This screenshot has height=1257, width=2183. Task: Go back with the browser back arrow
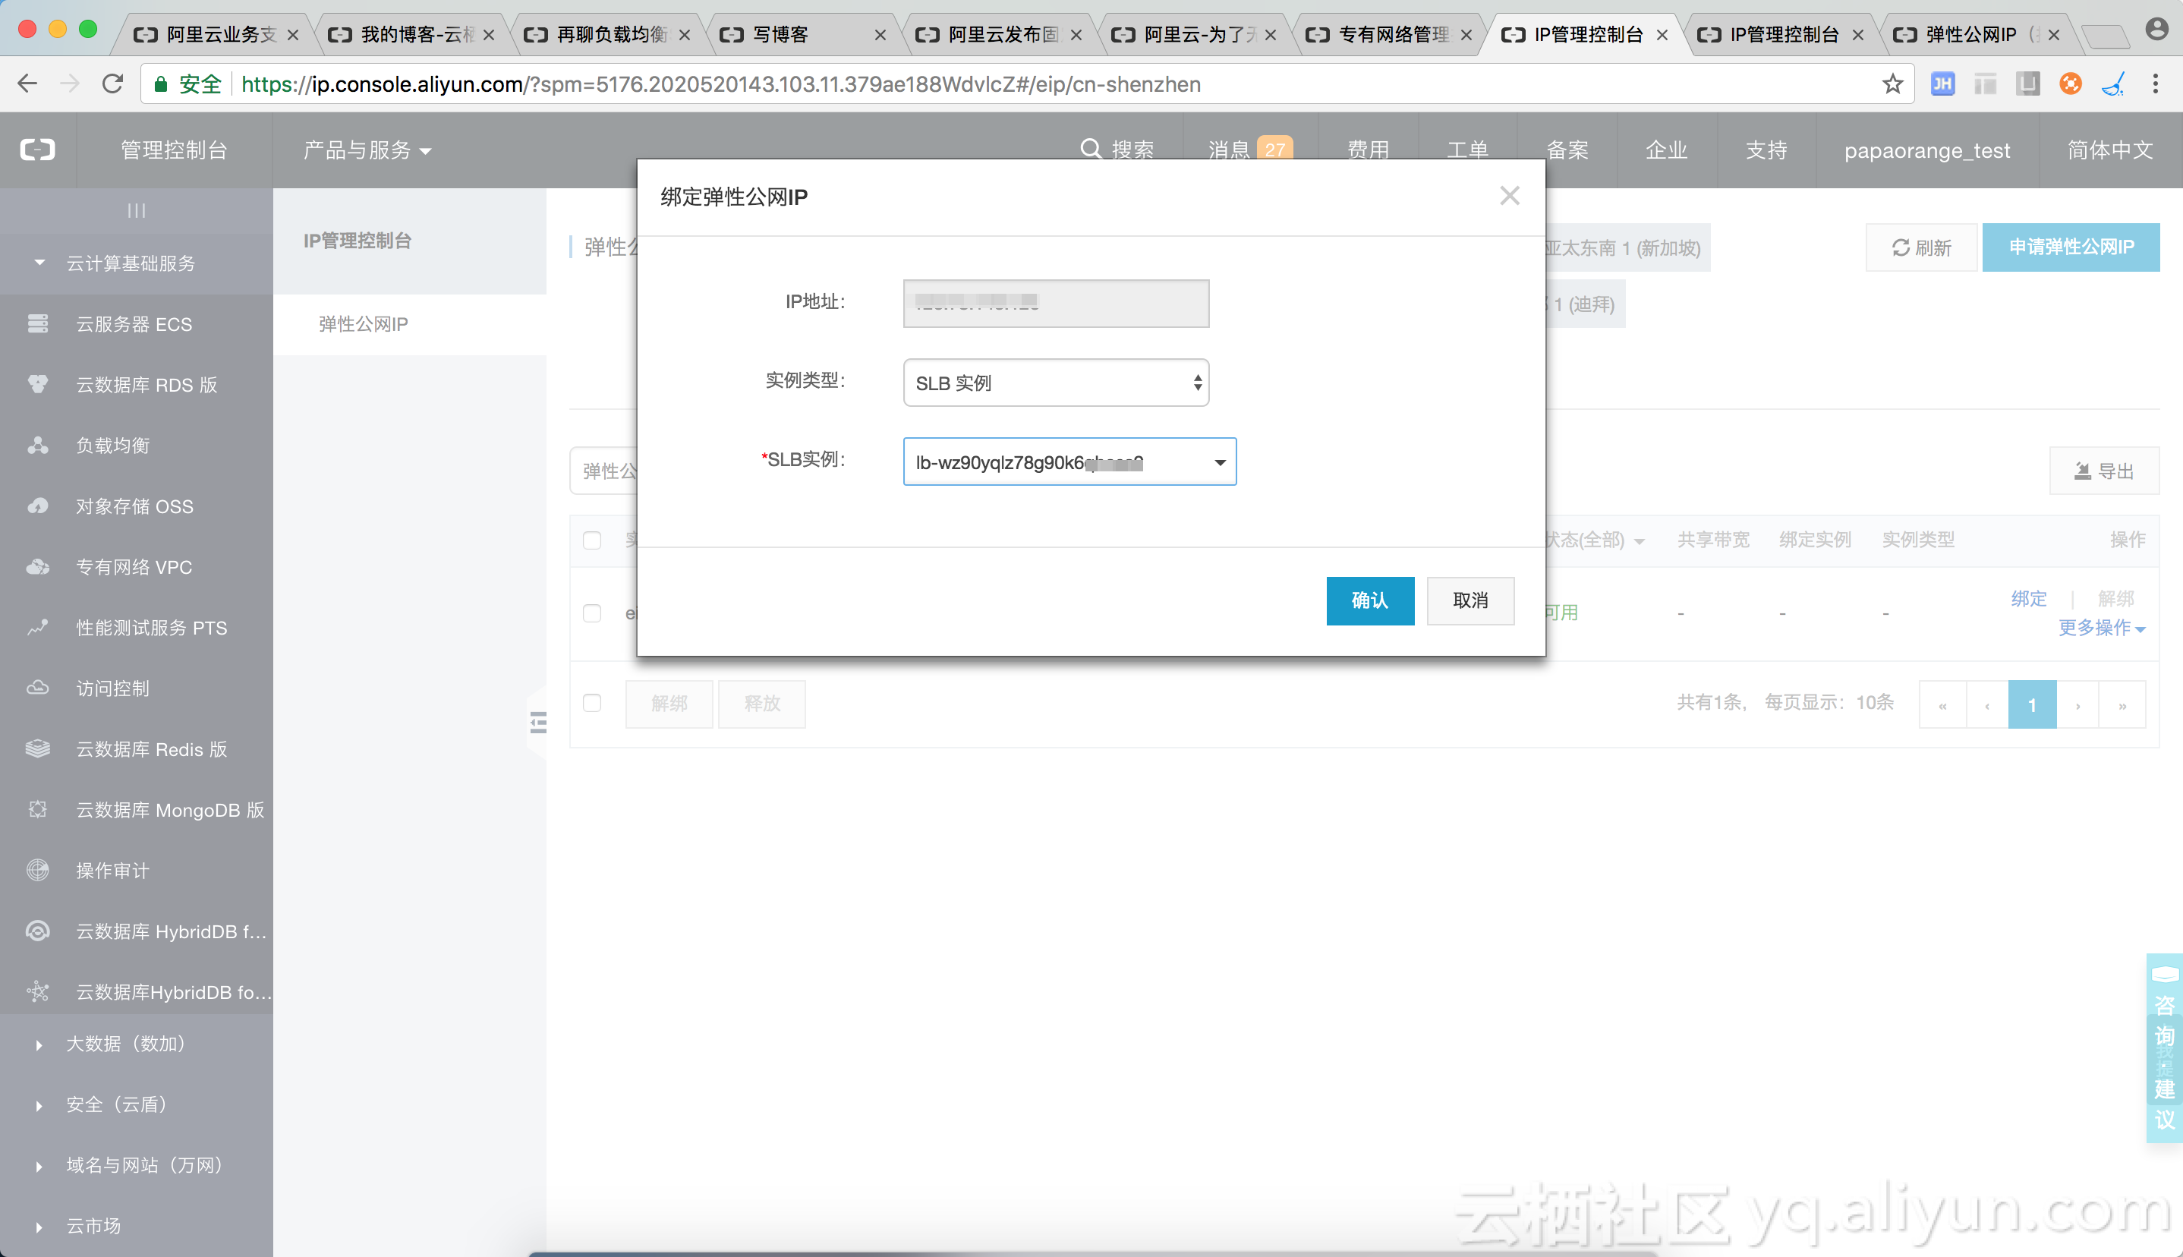tap(27, 83)
